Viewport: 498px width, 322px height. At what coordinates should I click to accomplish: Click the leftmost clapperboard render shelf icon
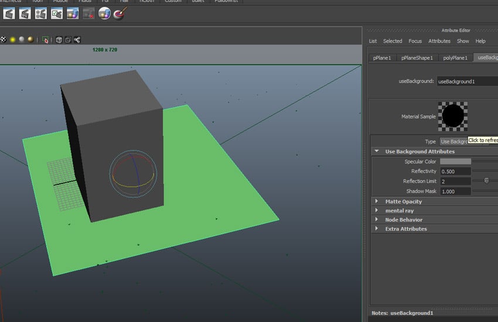click(x=9, y=13)
